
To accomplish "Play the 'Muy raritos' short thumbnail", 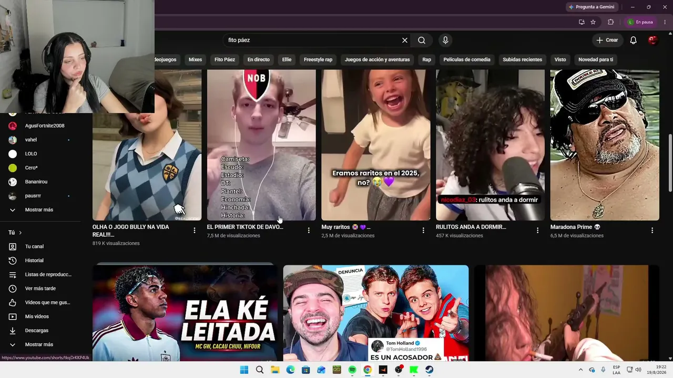I will [376, 145].
